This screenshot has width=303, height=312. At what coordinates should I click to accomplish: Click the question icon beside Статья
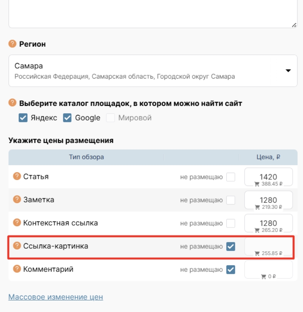pos(17,176)
